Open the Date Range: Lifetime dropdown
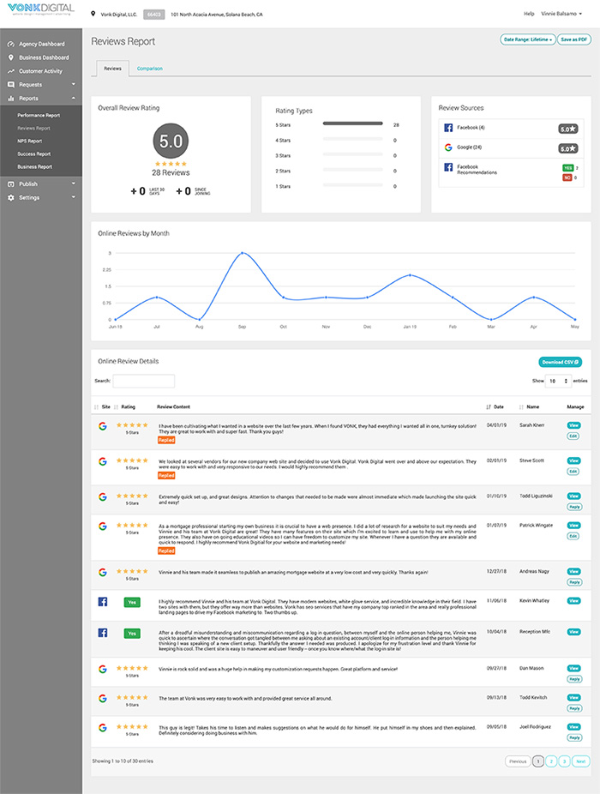Screen dimensions: 600x794 (528, 39)
